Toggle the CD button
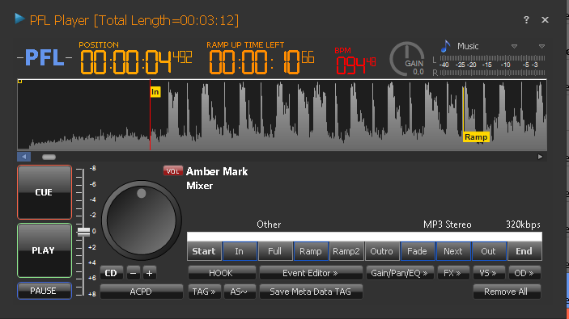The image size is (569, 319). click(x=111, y=273)
